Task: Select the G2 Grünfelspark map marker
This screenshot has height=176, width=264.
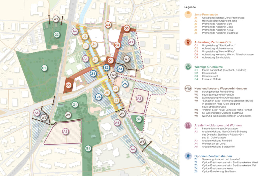Action: click(44, 68)
